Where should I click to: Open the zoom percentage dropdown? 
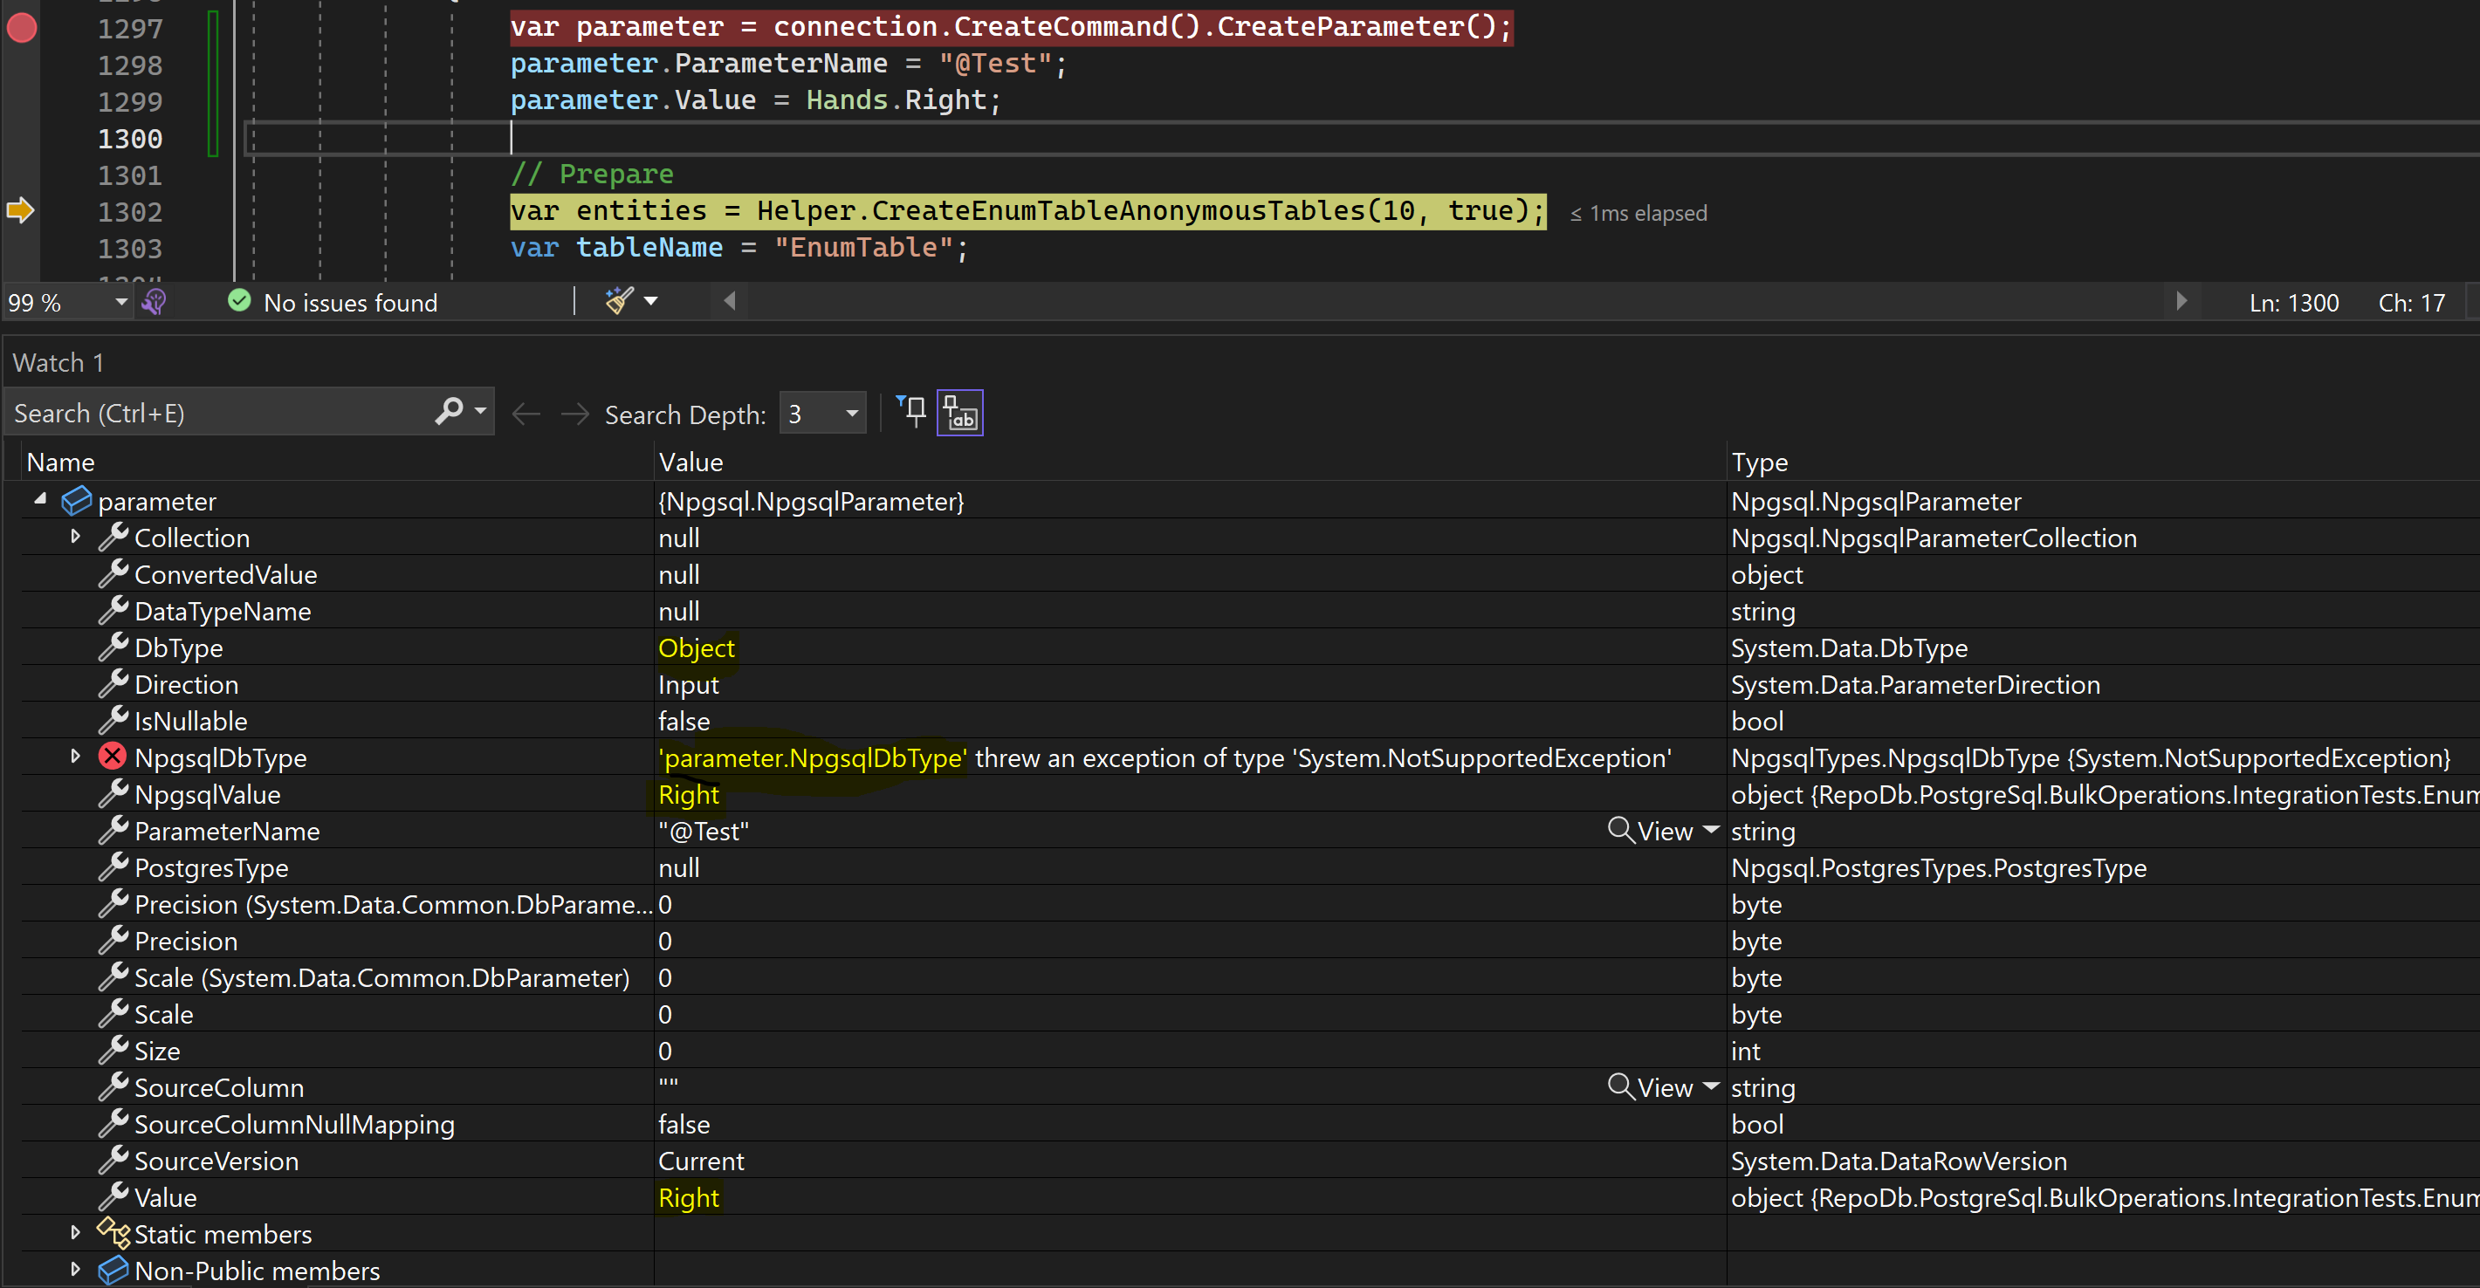coord(121,302)
